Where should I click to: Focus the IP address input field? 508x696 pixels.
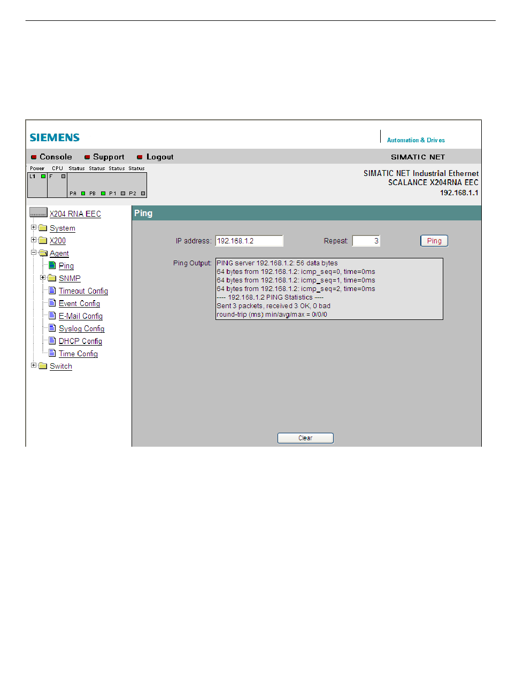pos(249,241)
